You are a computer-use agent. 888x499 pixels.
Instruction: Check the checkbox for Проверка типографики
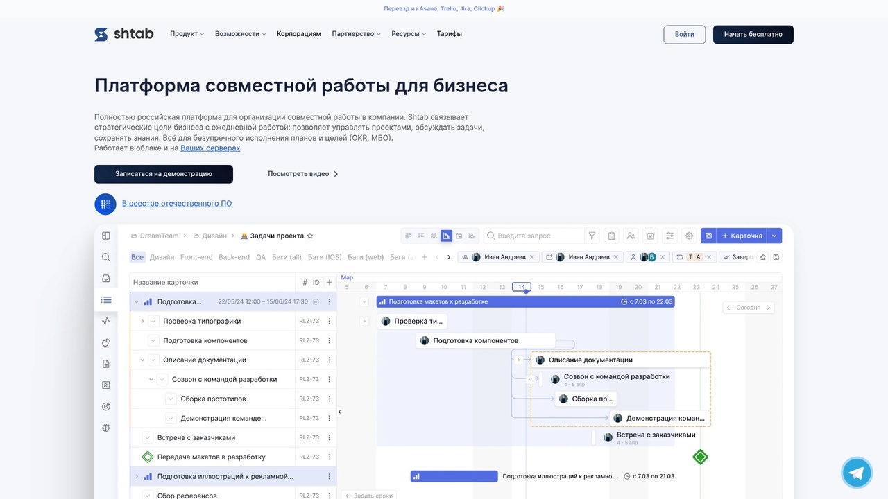point(154,321)
